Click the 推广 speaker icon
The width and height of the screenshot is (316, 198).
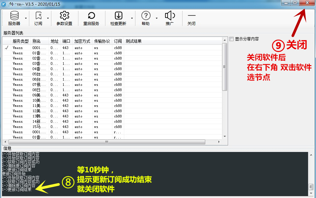click(x=170, y=16)
